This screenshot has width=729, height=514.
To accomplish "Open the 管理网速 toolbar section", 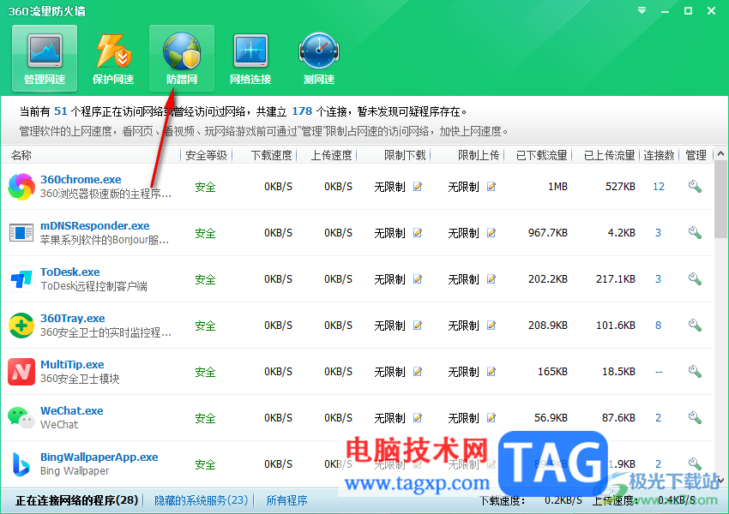I will point(45,58).
